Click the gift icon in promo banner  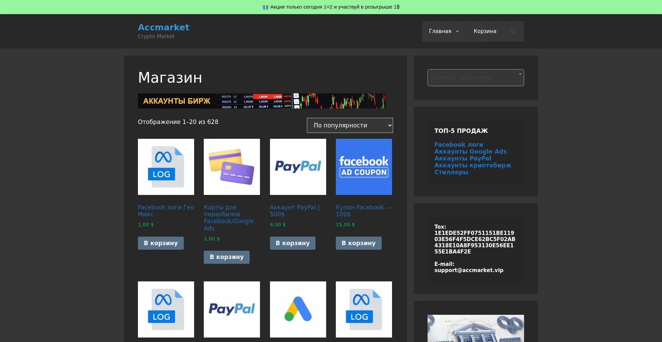coord(265,7)
